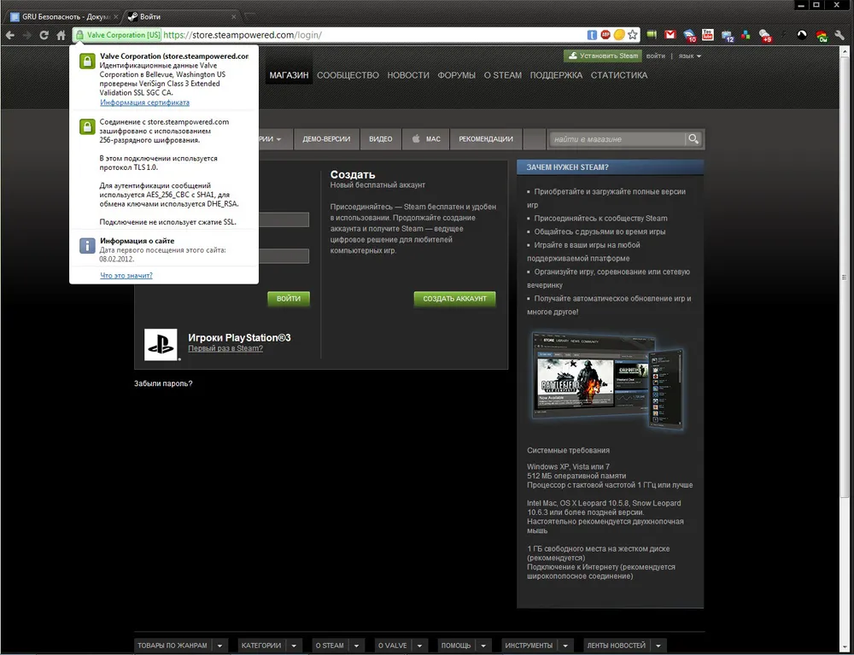The image size is (854, 655).
Task: Open the язык language dropdown
Action: click(690, 56)
